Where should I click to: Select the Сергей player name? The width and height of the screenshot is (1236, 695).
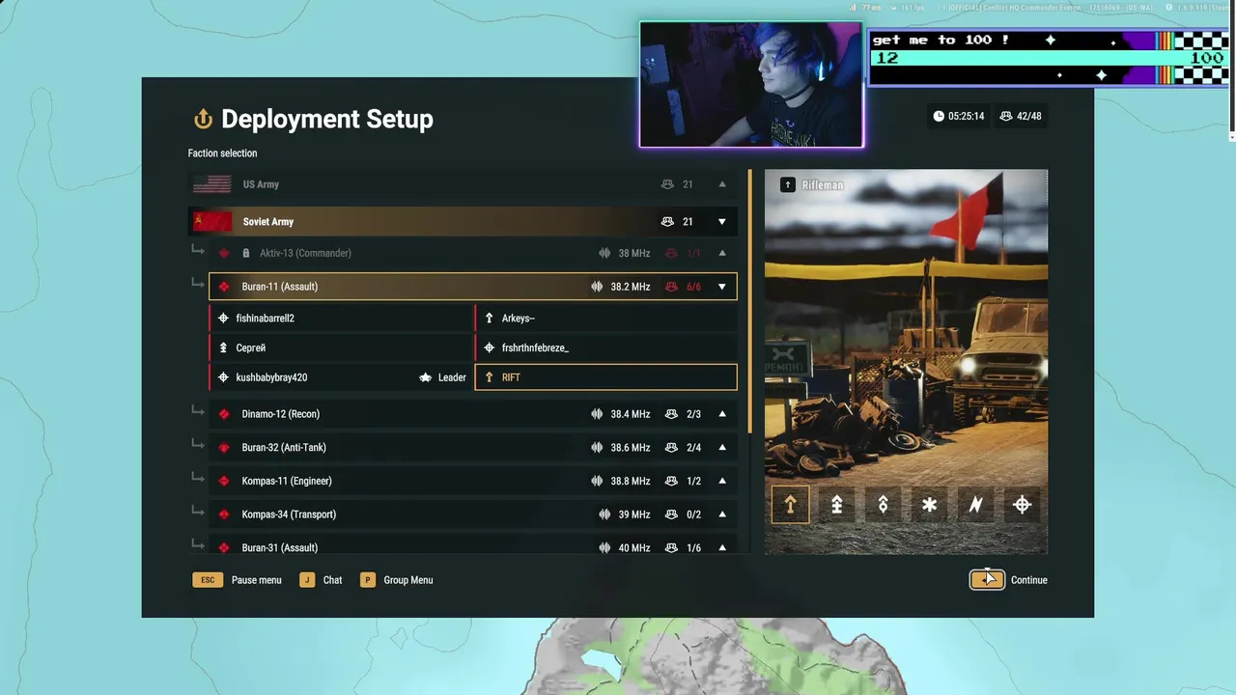(251, 347)
